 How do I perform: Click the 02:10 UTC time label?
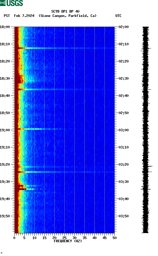click(124, 44)
